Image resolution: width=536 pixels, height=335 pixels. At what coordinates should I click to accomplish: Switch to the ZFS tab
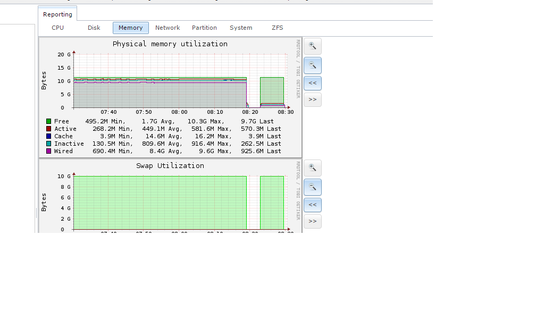[278, 28]
